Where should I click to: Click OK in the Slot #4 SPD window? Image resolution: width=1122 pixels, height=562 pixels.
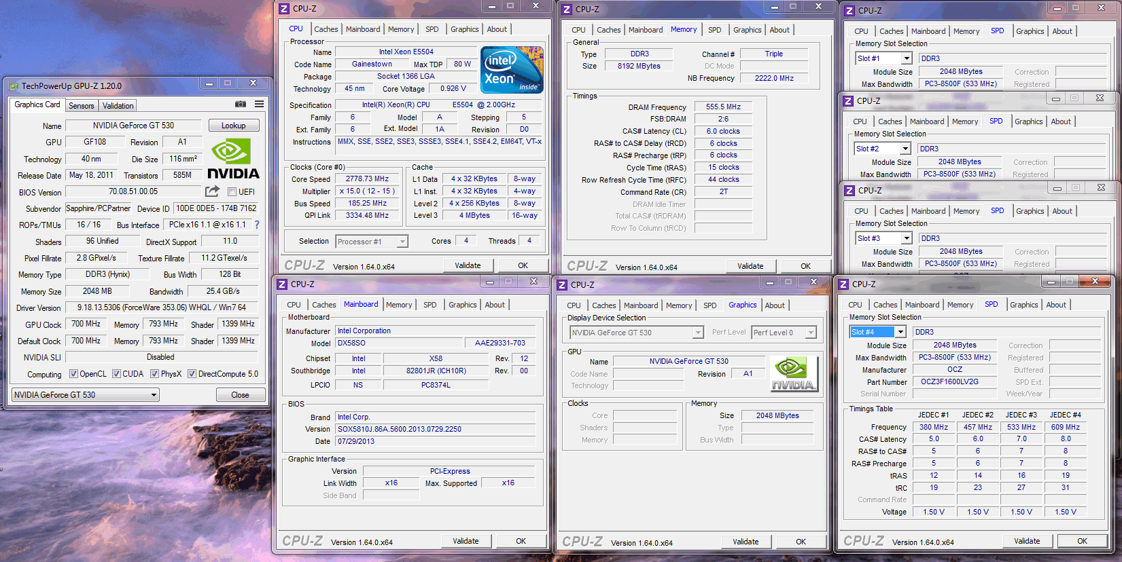[x=1082, y=541]
